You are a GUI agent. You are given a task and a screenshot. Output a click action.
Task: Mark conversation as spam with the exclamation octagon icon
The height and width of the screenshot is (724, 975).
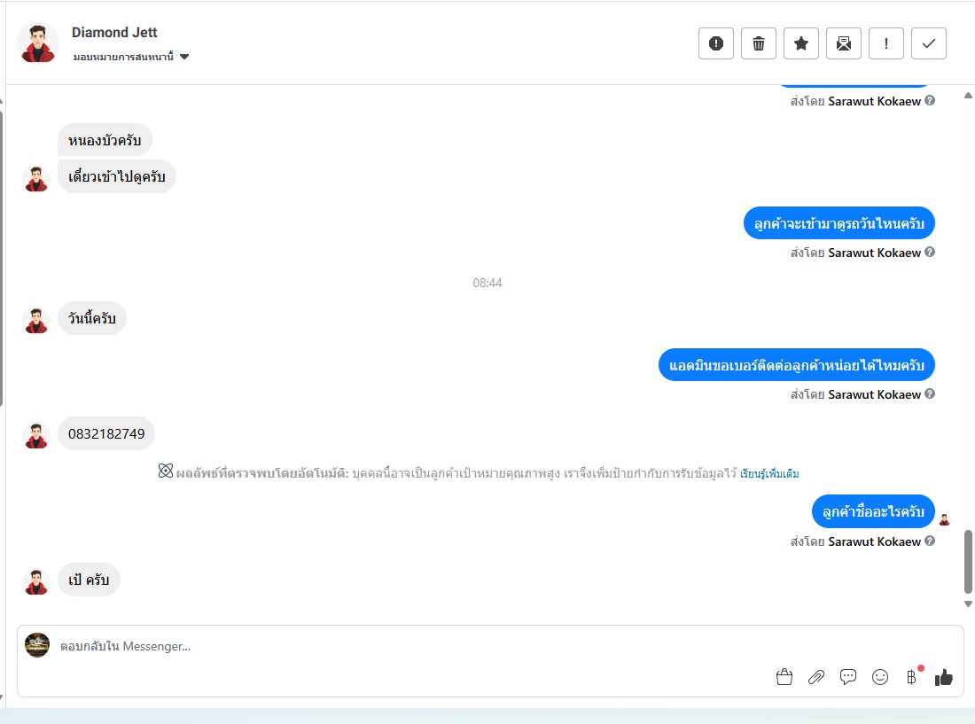point(715,43)
